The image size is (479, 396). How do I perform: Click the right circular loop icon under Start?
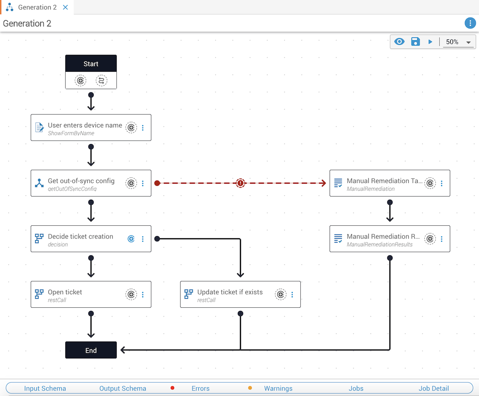point(102,81)
